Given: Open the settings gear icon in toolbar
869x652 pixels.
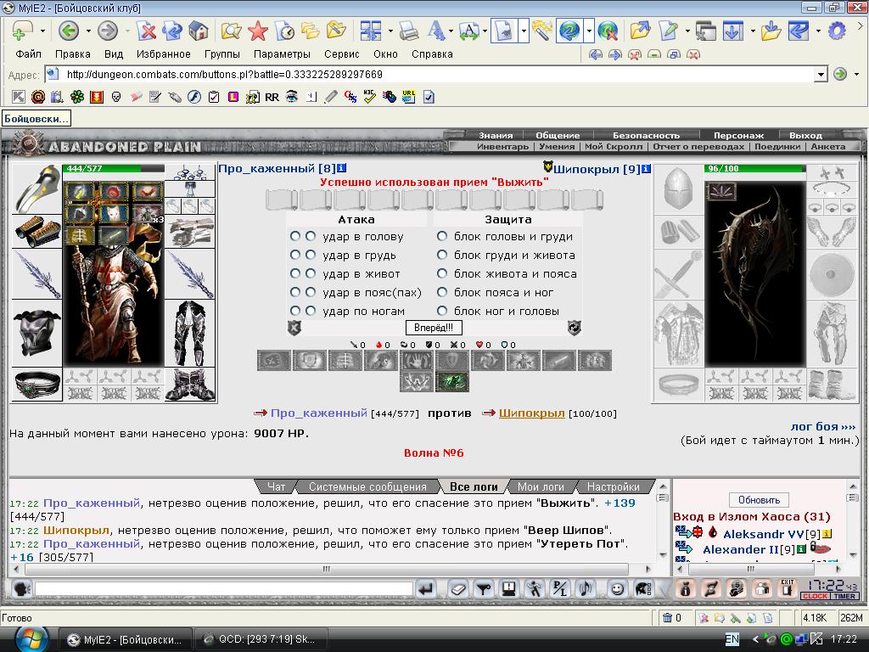Looking at the screenshot, I should pyautogui.click(x=836, y=31).
